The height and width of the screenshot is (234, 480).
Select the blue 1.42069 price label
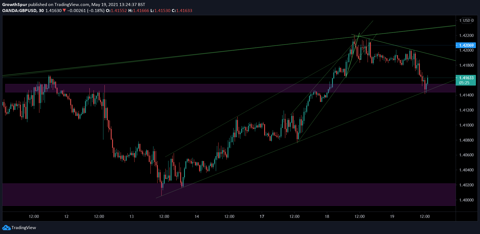point(466,45)
